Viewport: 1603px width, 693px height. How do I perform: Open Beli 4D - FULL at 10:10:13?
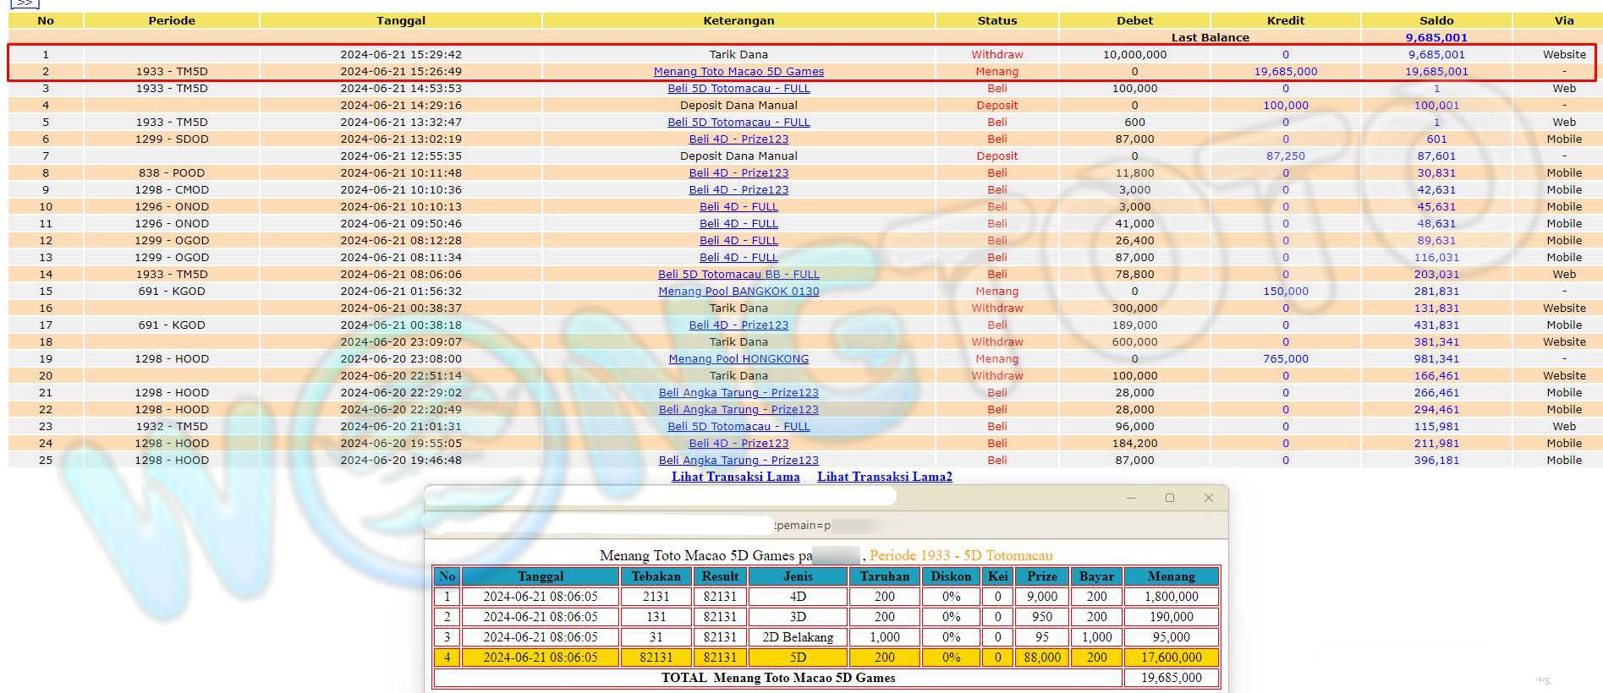pyautogui.click(x=738, y=207)
